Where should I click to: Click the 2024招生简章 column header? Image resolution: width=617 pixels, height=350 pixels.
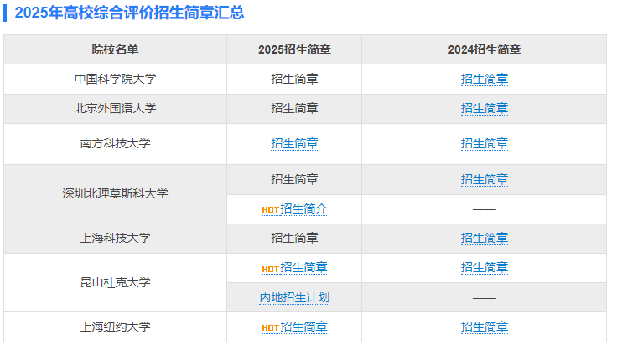click(484, 49)
